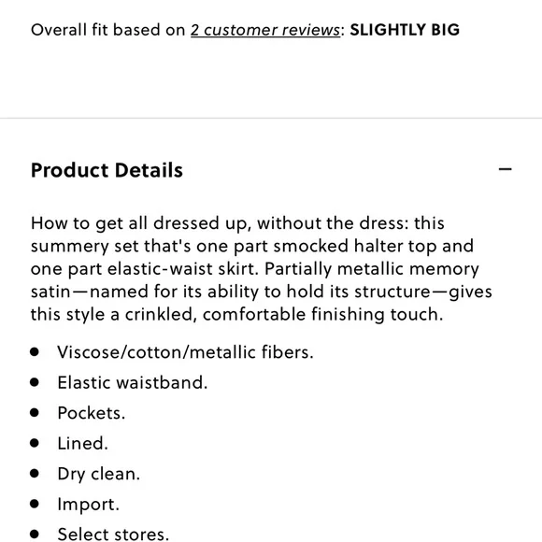This screenshot has width=542, height=542.
Task: Click the "Overall fit based on" label
Action: 108,30
